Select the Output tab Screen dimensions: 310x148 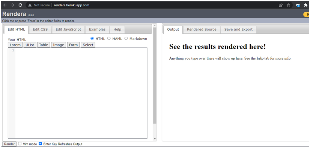coord(173,29)
